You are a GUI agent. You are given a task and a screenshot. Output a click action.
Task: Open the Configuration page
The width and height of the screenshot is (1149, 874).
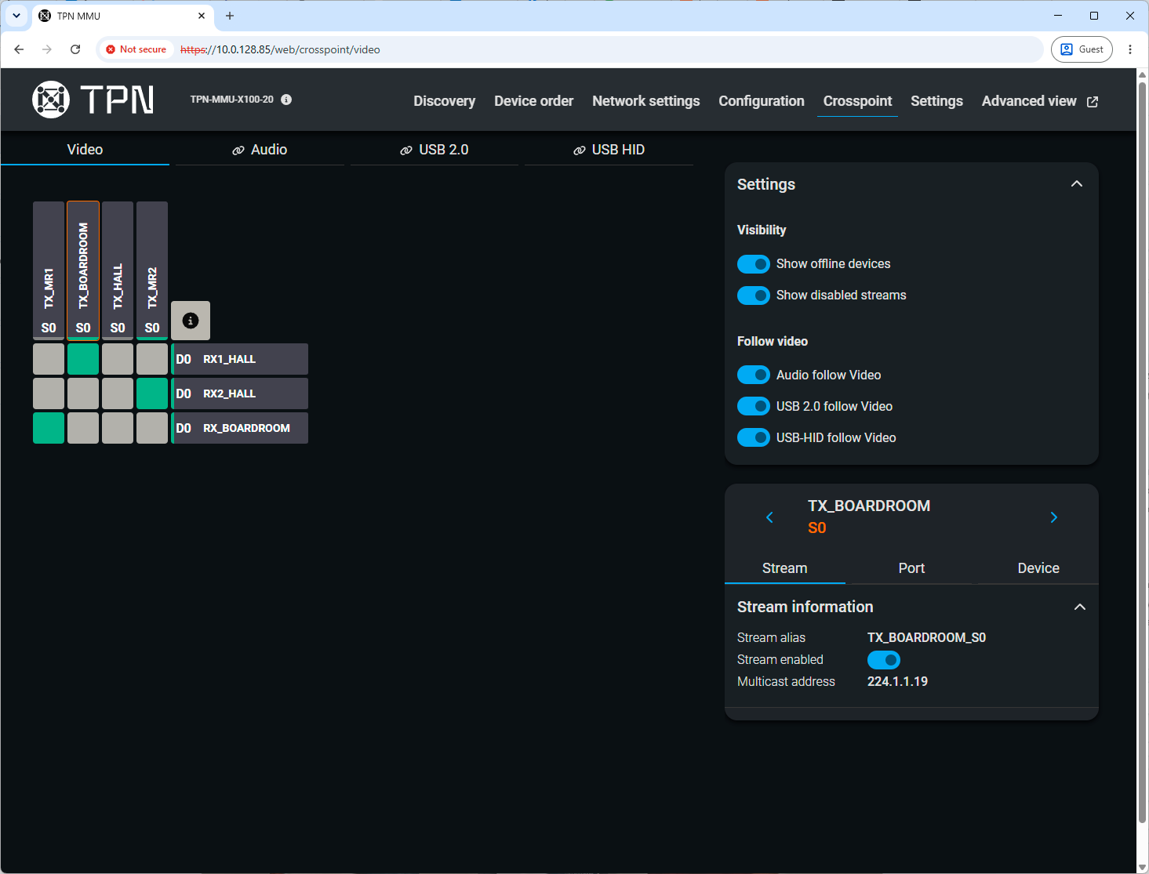(762, 101)
